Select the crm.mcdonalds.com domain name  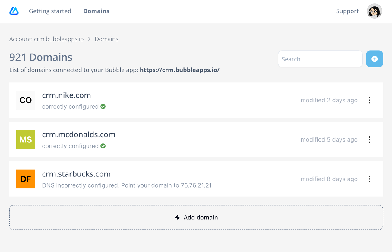(x=79, y=135)
